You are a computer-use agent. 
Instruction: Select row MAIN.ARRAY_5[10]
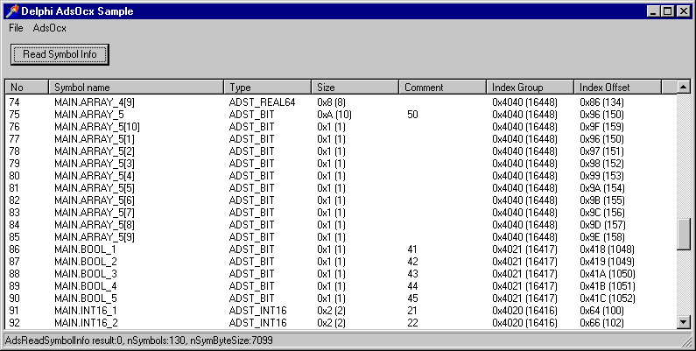341,127
